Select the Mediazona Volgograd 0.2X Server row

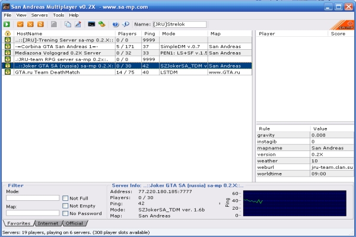click(127, 53)
